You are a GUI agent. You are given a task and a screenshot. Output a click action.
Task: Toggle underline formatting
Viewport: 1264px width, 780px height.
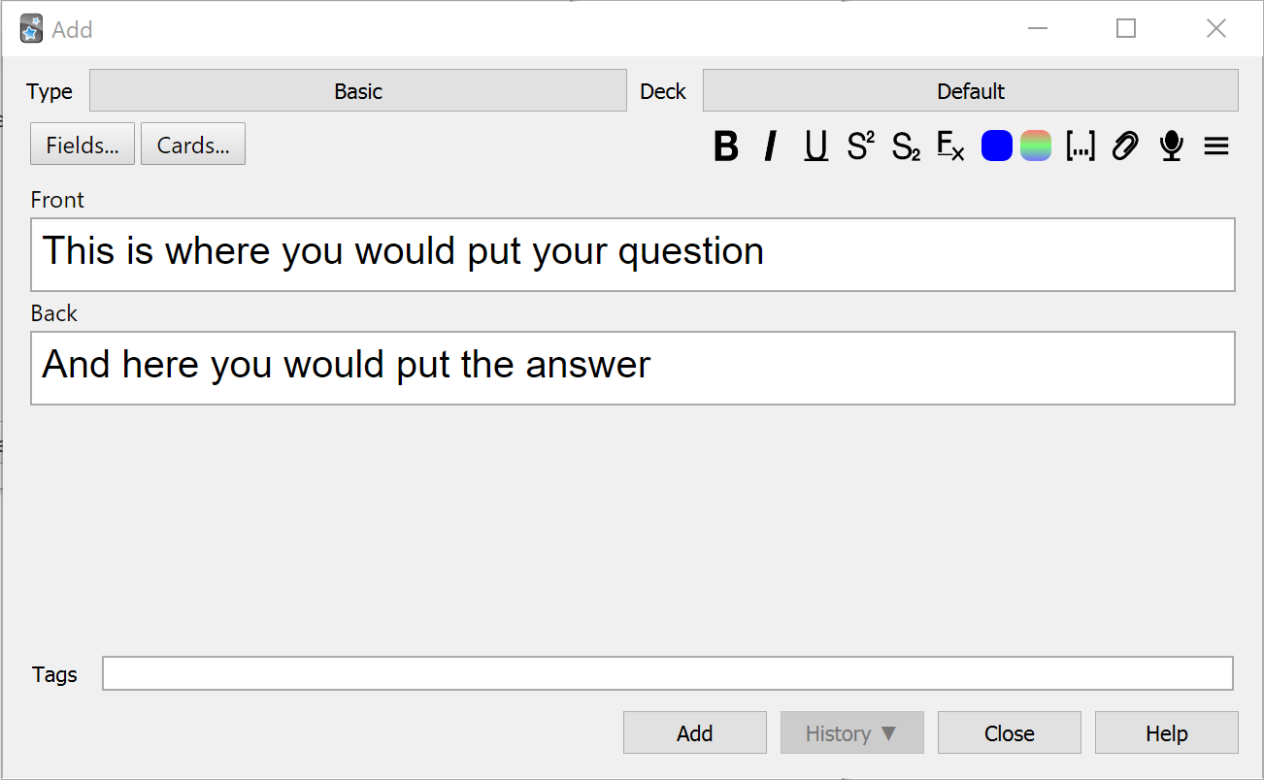815,146
